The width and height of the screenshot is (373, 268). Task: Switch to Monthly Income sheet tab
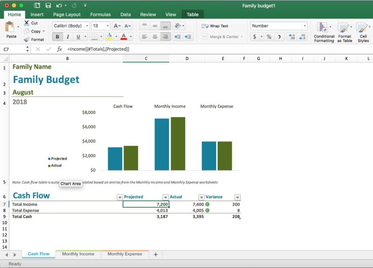tap(78, 254)
